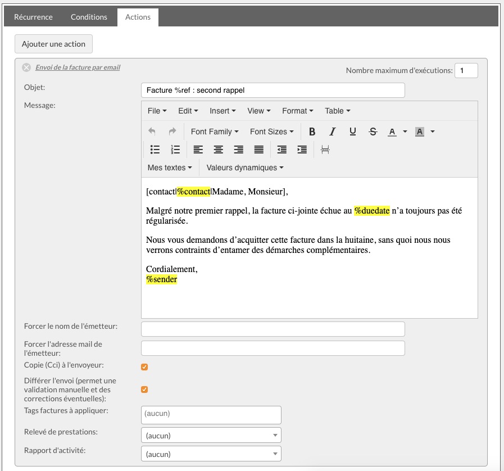This screenshot has height=471, width=504.
Task: Click the Undo arrow in editor toolbar
Action: [x=152, y=132]
